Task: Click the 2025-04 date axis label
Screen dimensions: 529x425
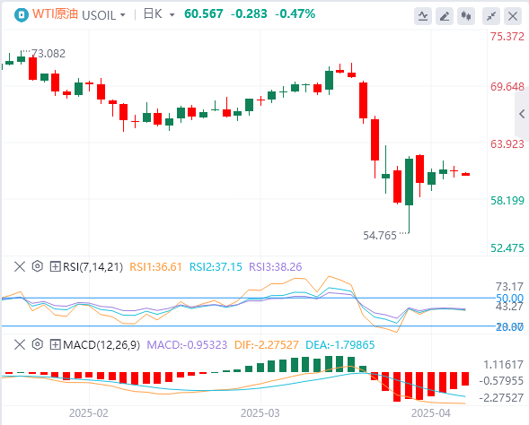Action: point(431,413)
